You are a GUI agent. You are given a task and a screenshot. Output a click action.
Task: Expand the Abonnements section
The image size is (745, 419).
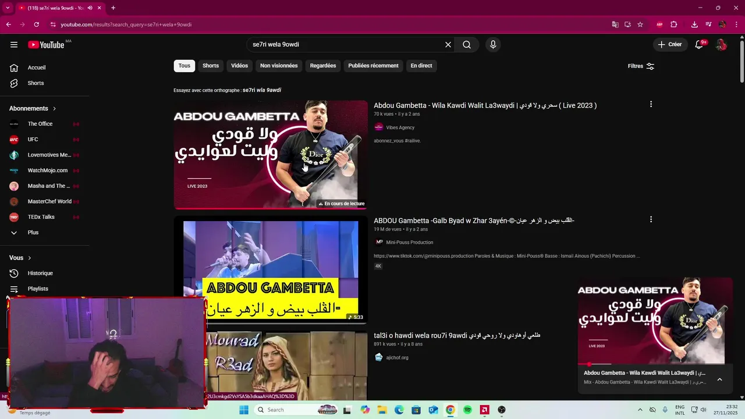coord(33,108)
